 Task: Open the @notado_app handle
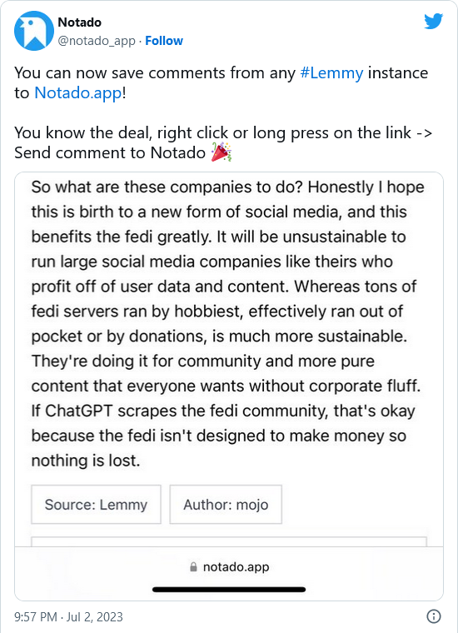(97, 41)
